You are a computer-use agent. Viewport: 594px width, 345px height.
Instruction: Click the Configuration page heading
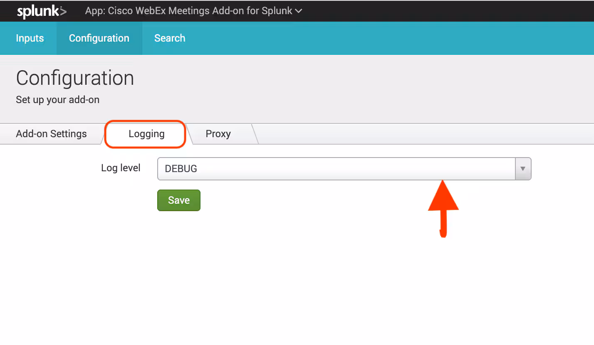point(75,78)
